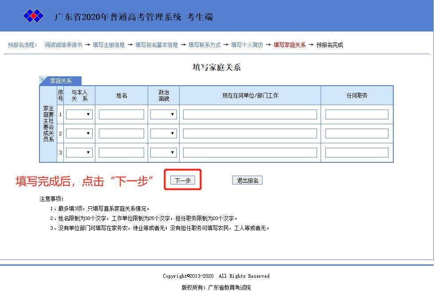This screenshot has width=435, height=291.
Task: Click the 退出报名 button
Action: click(x=247, y=181)
